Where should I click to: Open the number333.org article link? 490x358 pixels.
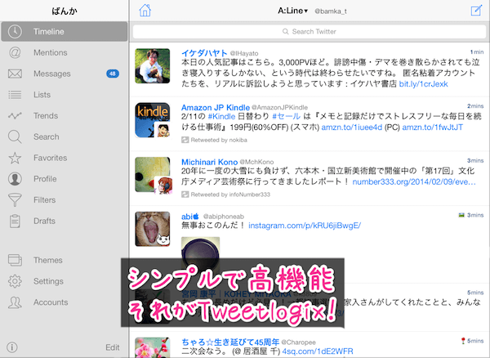tap(414, 181)
